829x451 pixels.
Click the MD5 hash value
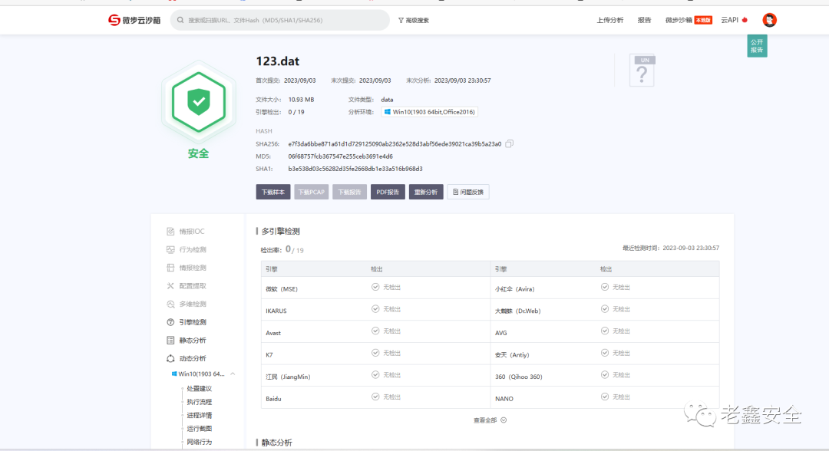[341, 156]
